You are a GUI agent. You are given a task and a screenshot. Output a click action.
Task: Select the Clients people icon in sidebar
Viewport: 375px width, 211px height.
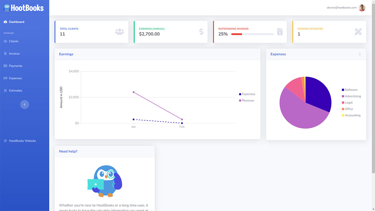5,41
